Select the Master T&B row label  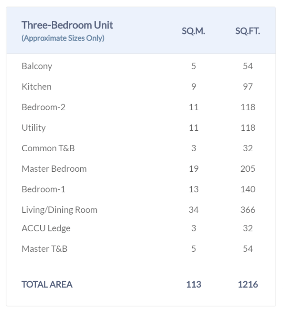point(45,249)
